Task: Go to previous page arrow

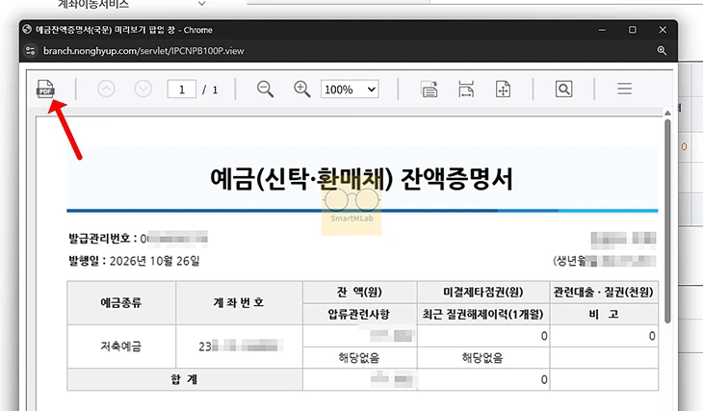Action: tap(106, 89)
